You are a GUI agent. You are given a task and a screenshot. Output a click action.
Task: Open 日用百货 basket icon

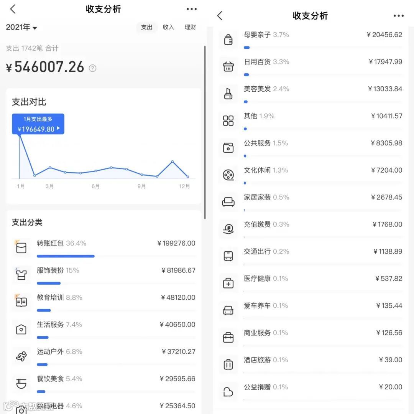click(228, 67)
